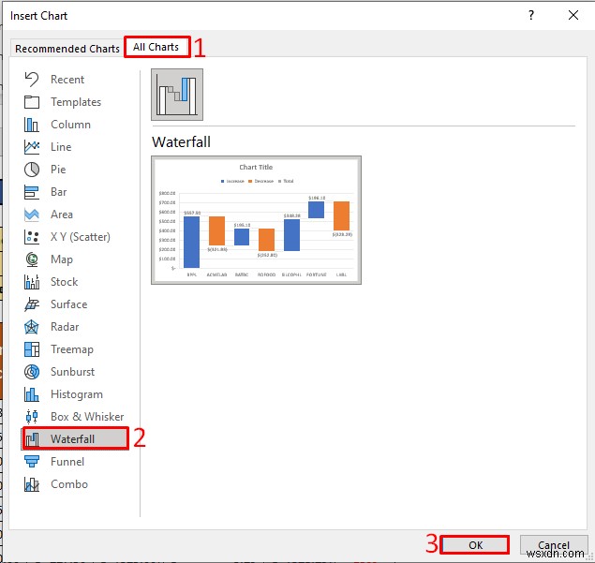The width and height of the screenshot is (595, 563).
Task: Select the Waterfall subtype thumbnail at top
Action: (177, 95)
